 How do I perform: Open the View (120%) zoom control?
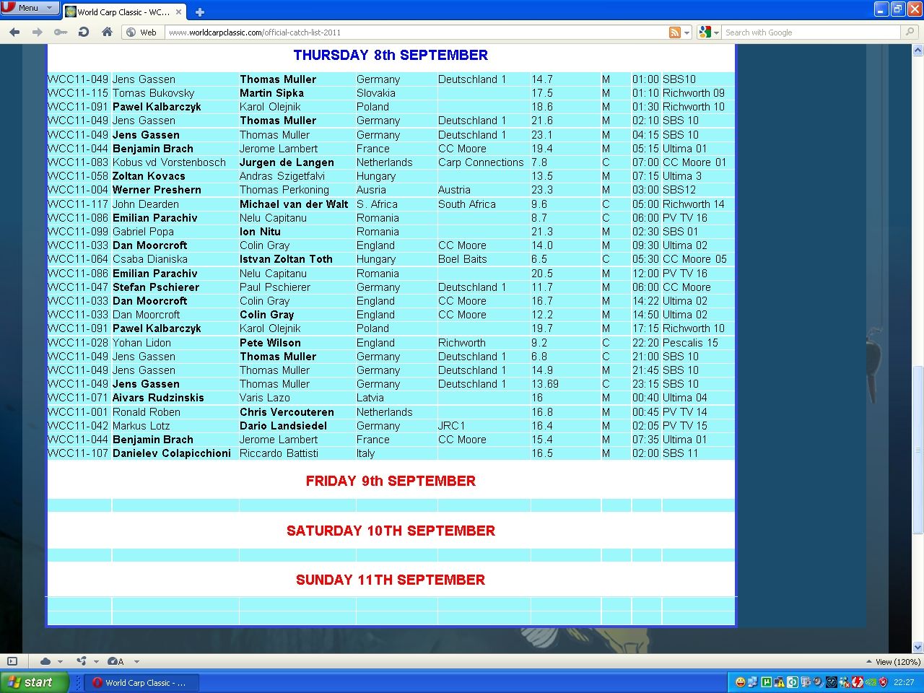point(894,661)
